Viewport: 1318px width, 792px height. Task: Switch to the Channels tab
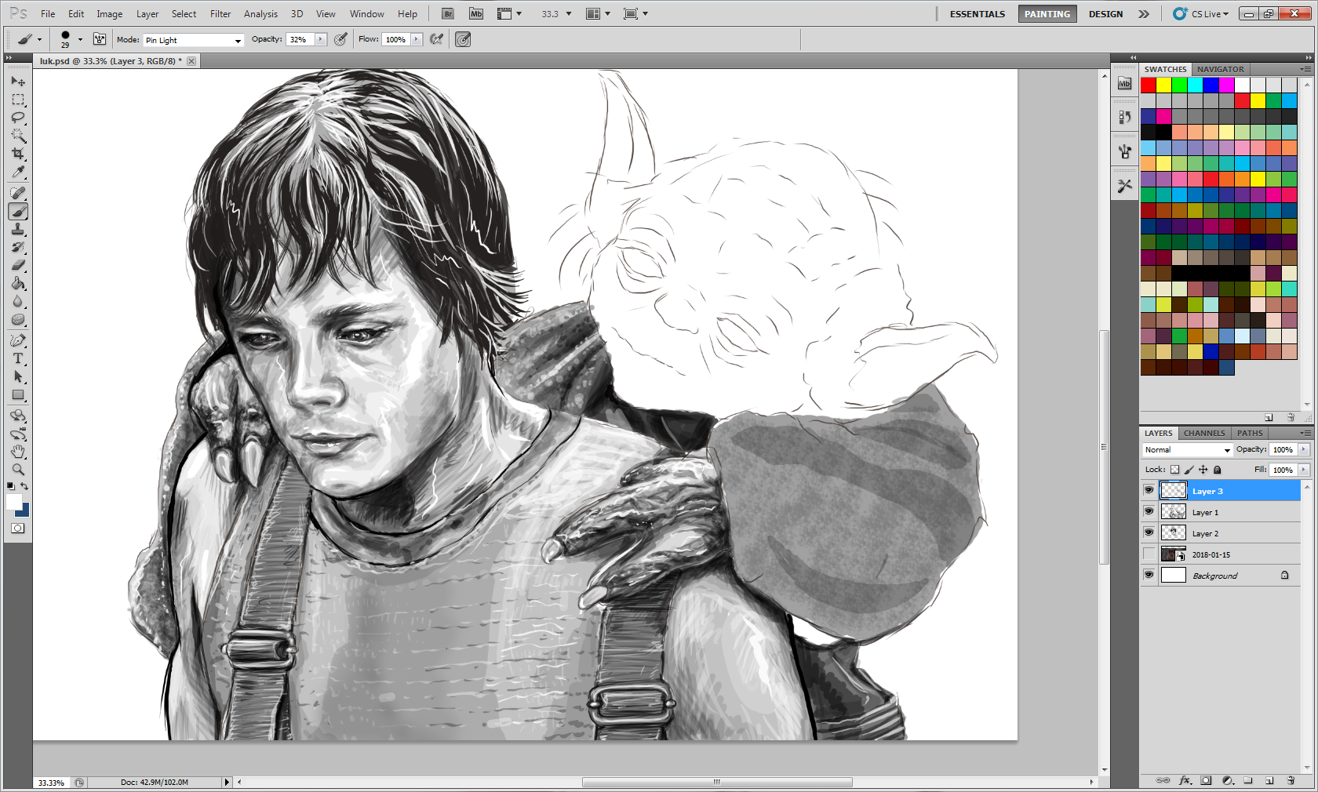tap(1204, 433)
